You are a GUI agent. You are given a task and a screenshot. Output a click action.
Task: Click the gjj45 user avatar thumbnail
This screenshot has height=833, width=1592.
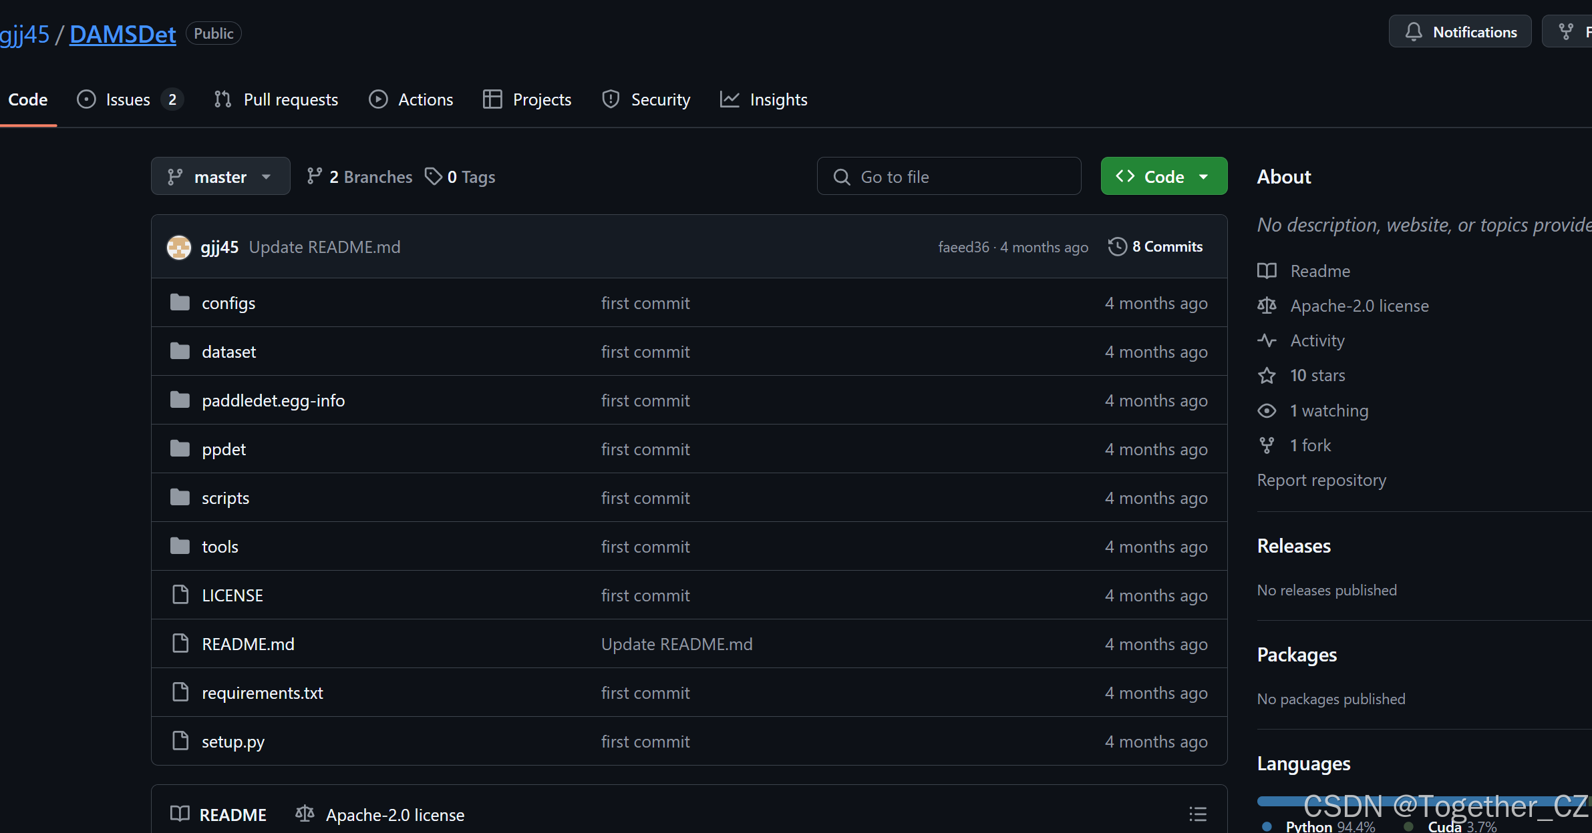coord(178,247)
